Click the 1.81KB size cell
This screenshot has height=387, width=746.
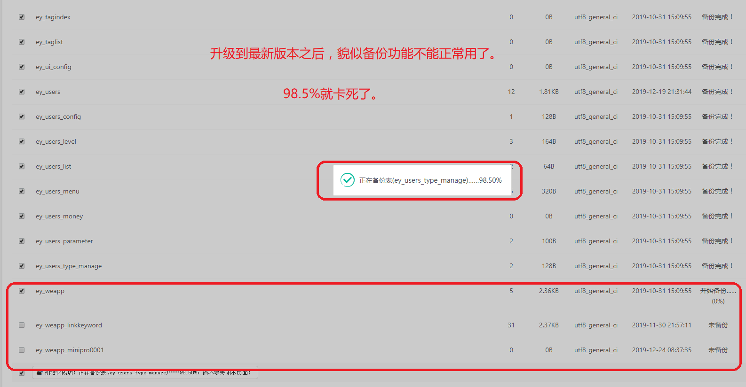coord(549,92)
